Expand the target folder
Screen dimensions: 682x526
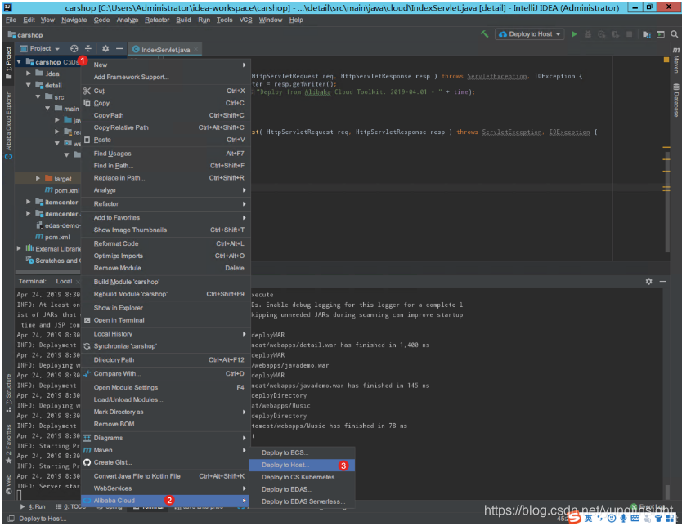(38, 179)
